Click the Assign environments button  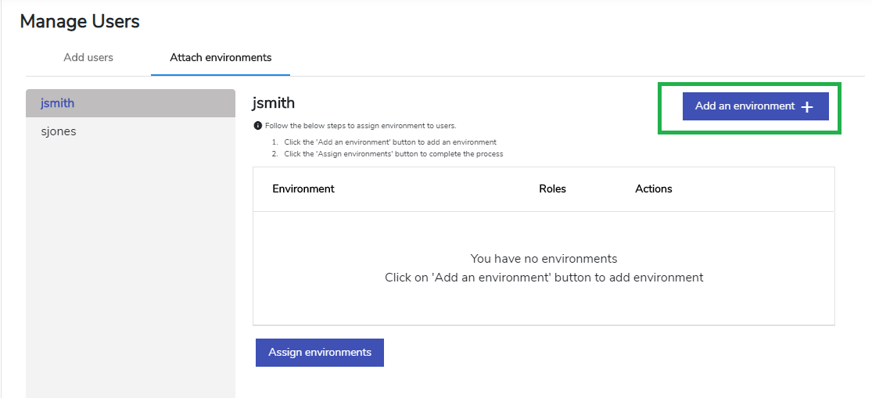pos(320,353)
